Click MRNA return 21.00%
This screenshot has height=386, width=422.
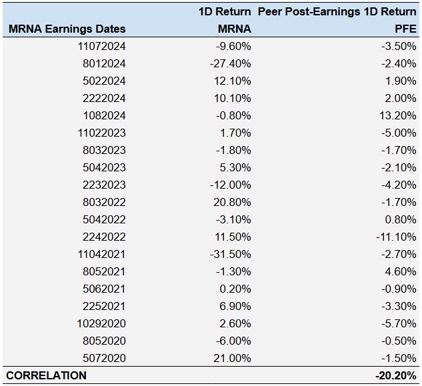coord(232,358)
